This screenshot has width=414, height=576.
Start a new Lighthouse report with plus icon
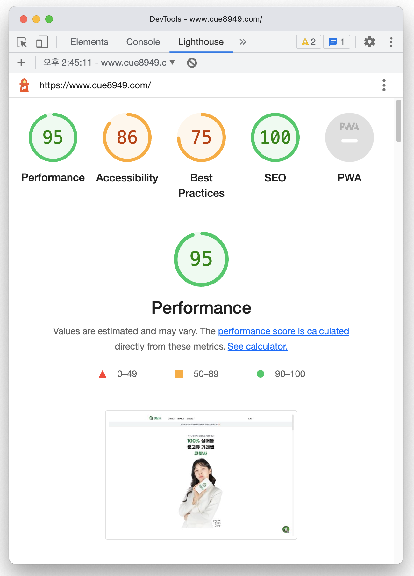coord(21,63)
